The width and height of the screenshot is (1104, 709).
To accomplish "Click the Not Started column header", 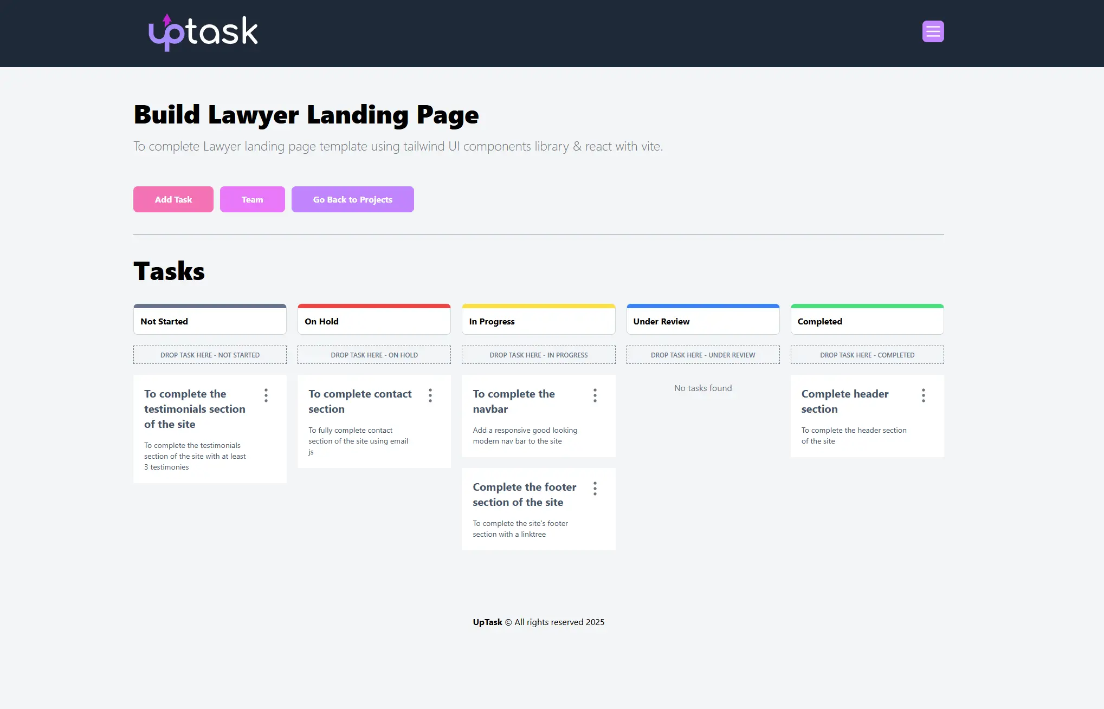I will pos(210,321).
